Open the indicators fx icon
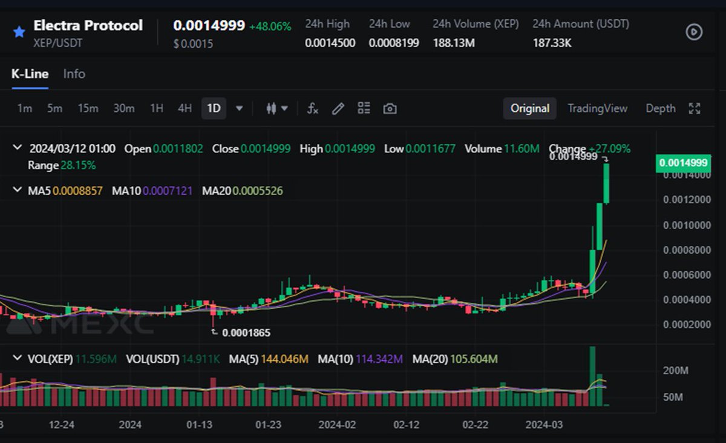 click(313, 109)
